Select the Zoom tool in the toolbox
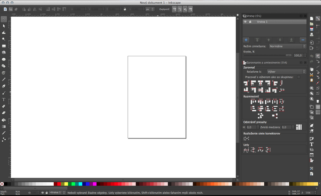 click(x=4, y=39)
